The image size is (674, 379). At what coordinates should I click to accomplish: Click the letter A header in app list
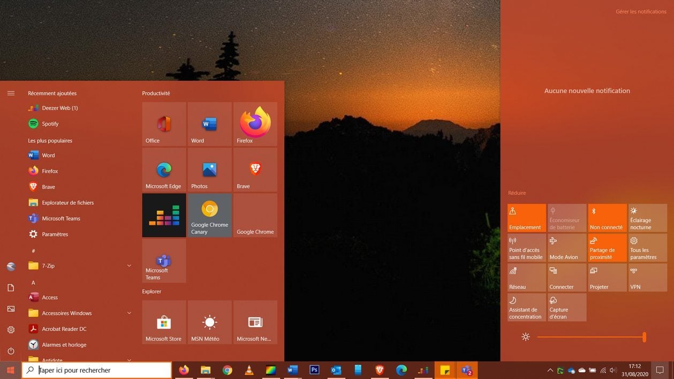point(33,283)
